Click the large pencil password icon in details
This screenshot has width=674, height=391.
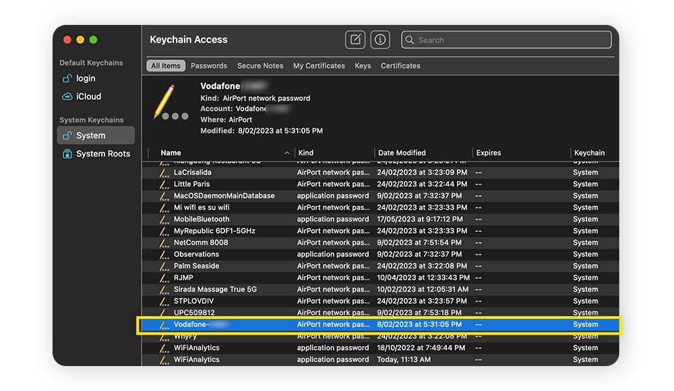(x=171, y=102)
